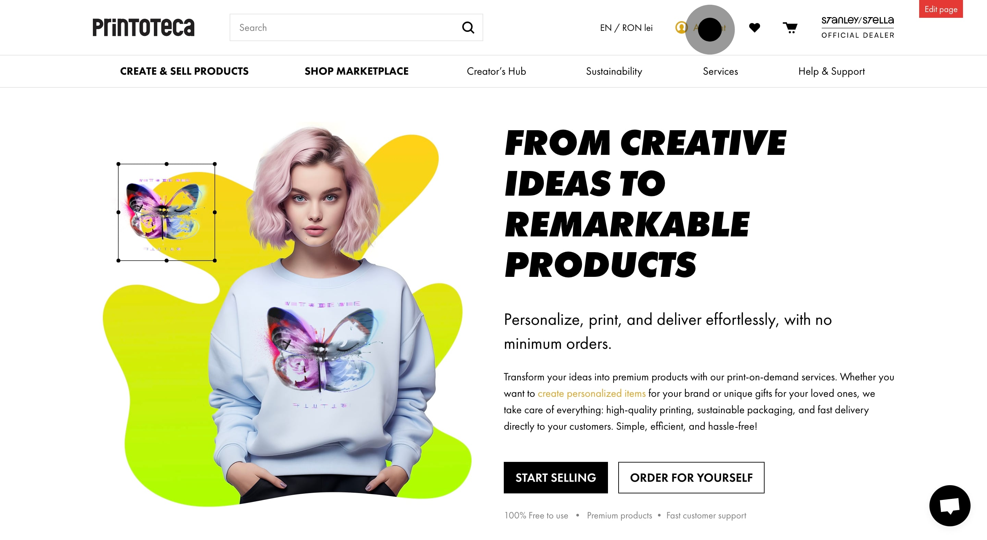The width and height of the screenshot is (987, 540).
Task: Open the Services menu item
Action: 720,71
